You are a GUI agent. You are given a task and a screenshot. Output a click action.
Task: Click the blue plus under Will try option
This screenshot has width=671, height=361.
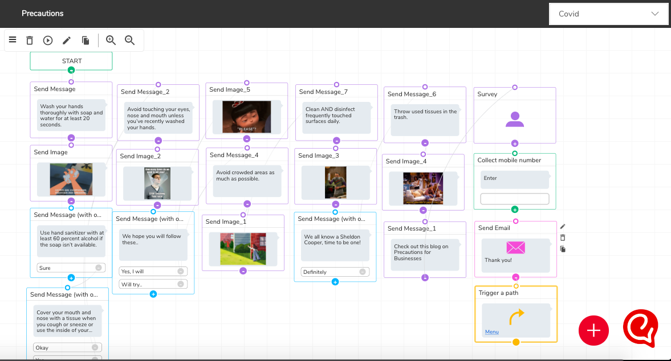tap(153, 294)
